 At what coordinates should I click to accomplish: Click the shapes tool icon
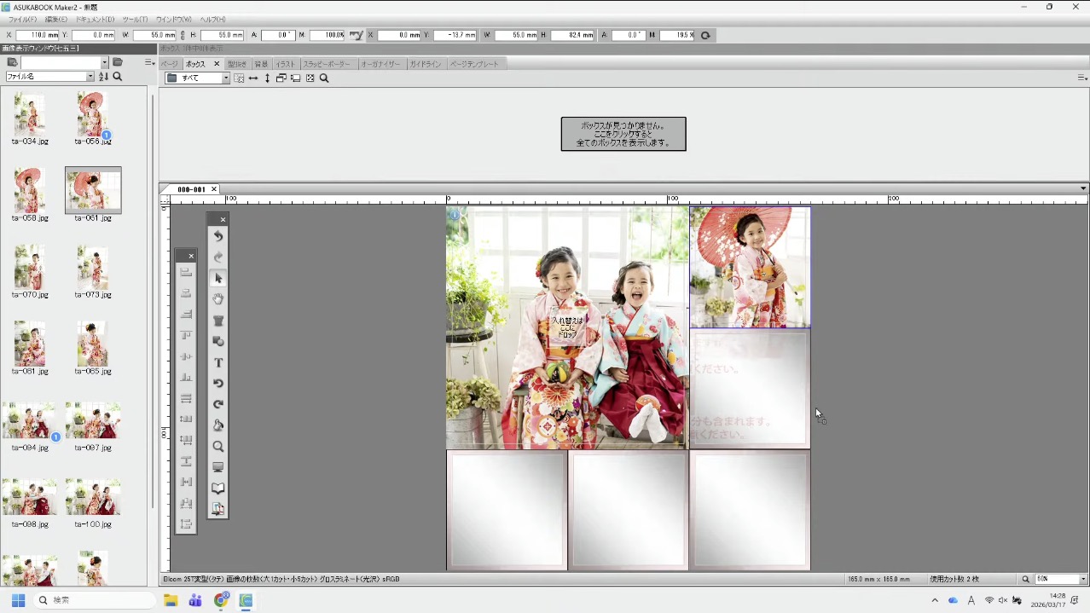[x=218, y=341]
